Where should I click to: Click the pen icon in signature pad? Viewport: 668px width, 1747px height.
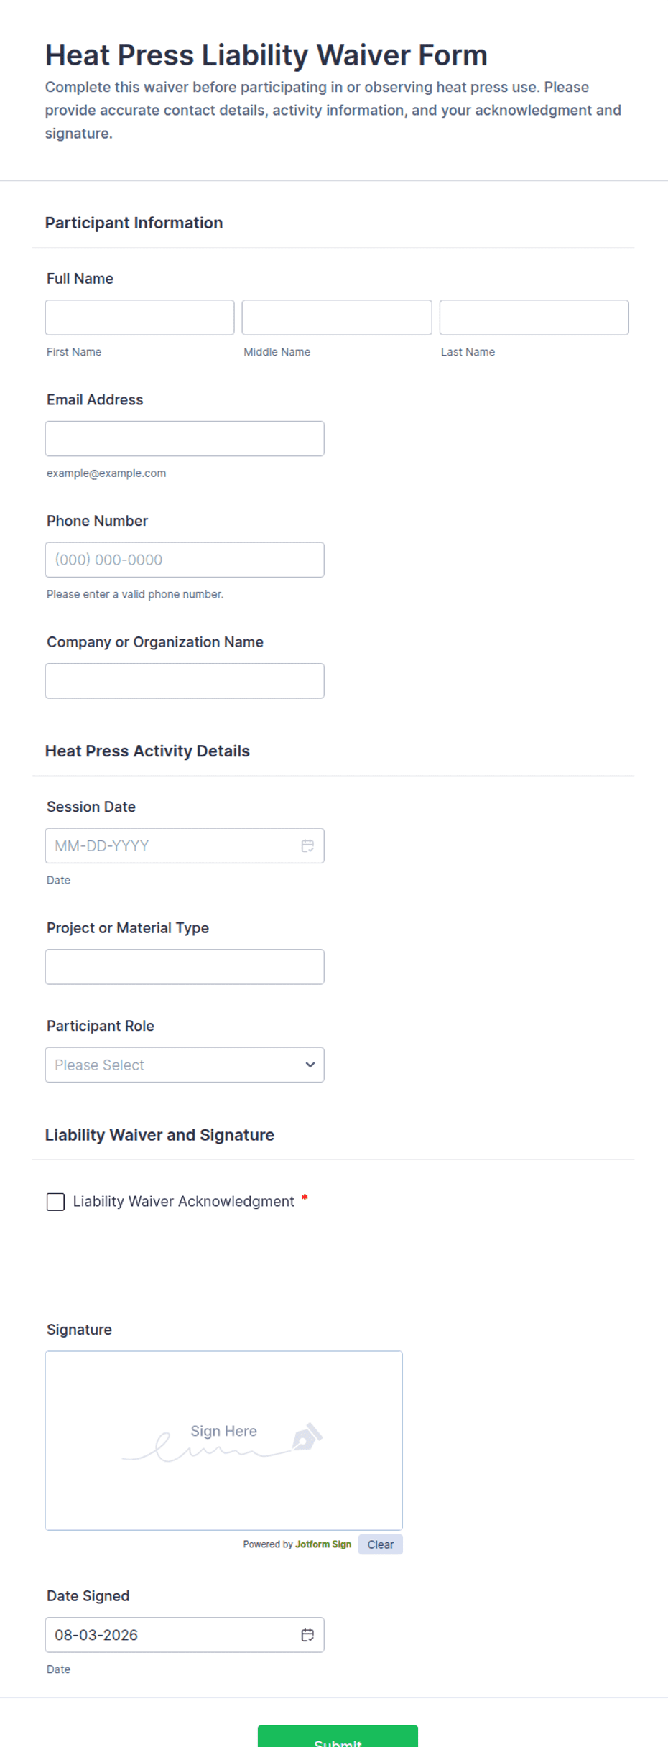pyautogui.click(x=307, y=1436)
